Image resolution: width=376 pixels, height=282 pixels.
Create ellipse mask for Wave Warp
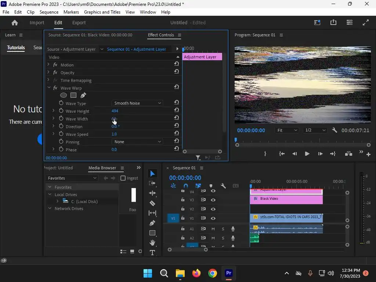63,95
